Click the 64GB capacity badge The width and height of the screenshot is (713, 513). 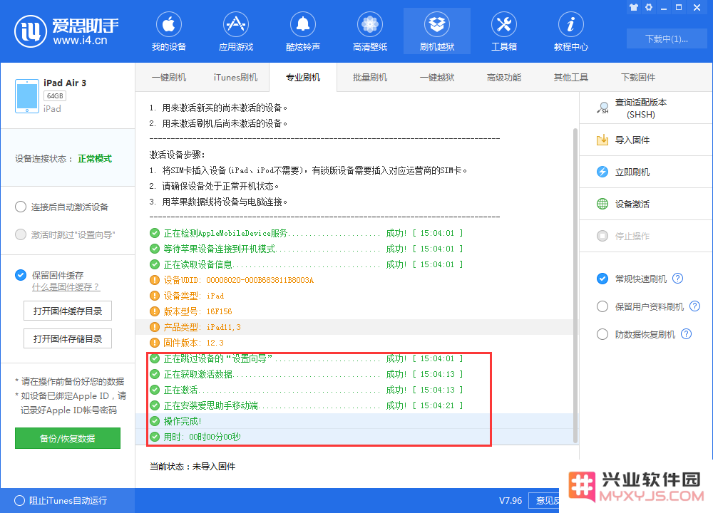(x=55, y=96)
